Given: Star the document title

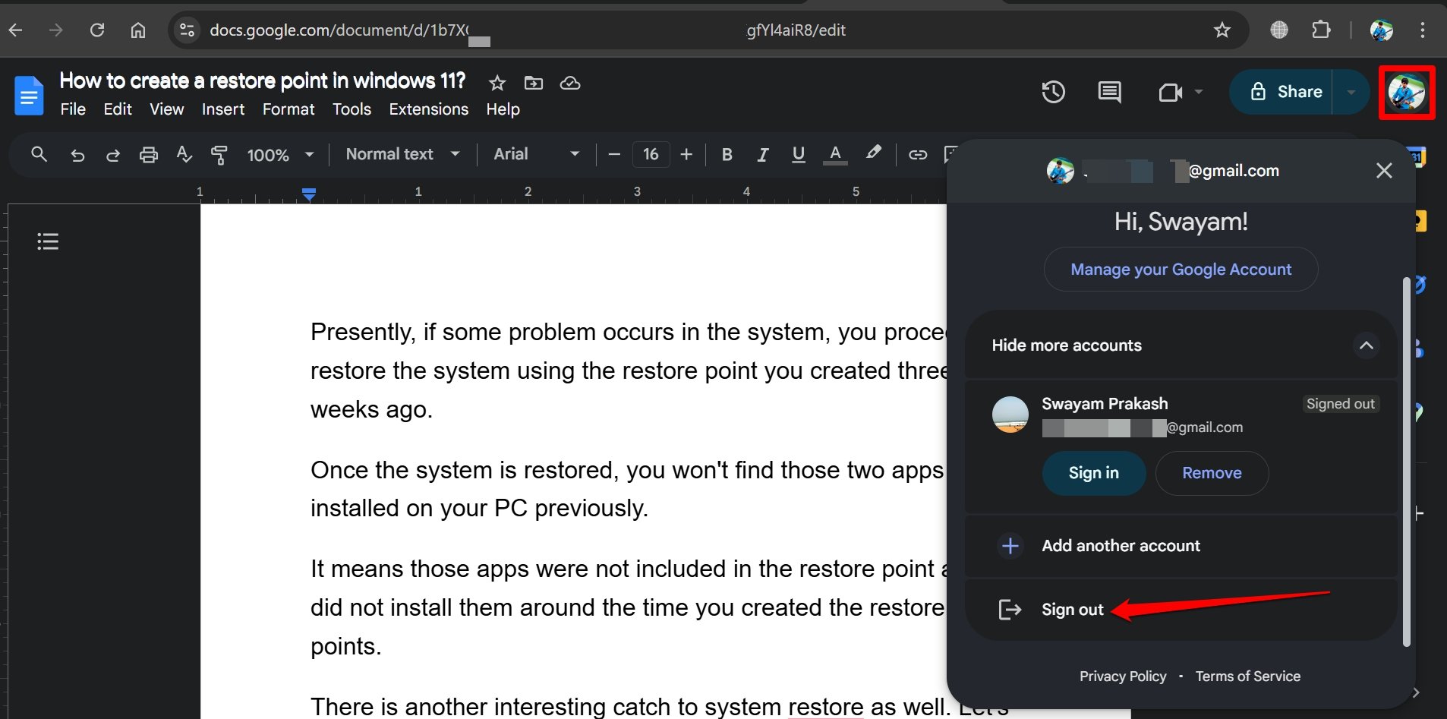Looking at the screenshot, I should [x=497, y=83].
